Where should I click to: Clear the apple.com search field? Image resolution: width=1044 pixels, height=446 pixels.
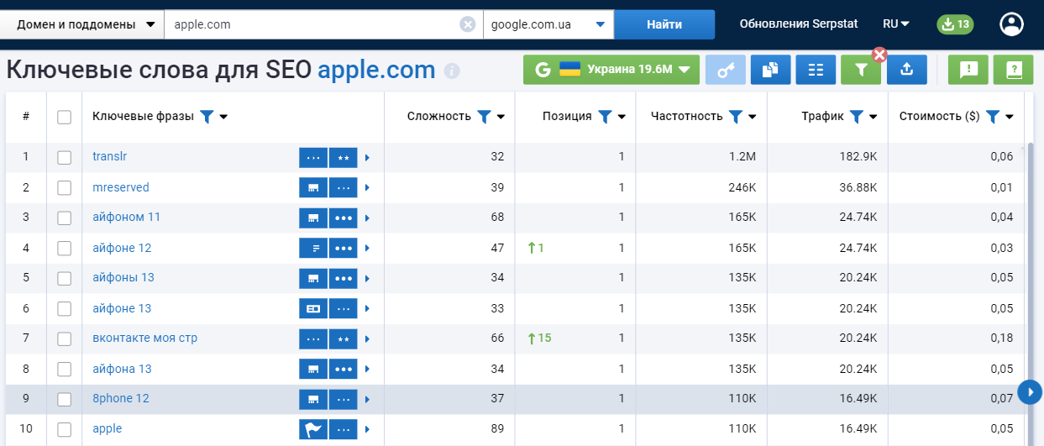(468, 24)
